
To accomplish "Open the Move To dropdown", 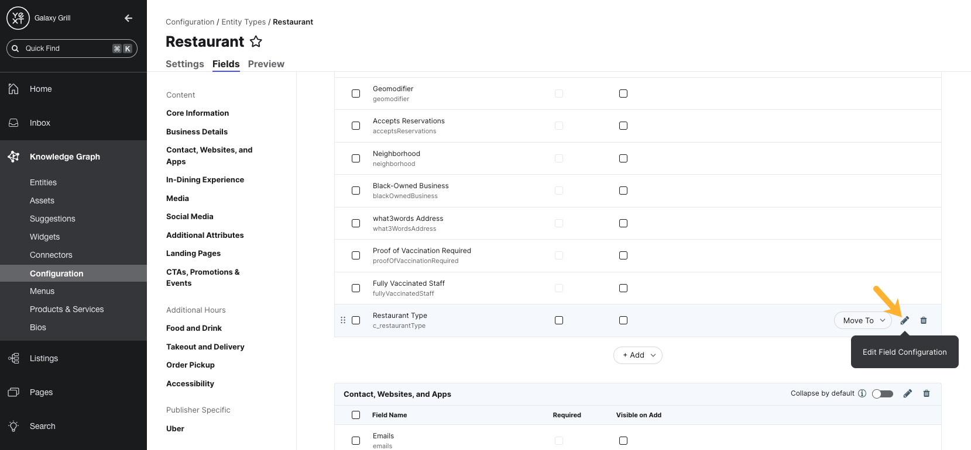I will tap(863, 320).
